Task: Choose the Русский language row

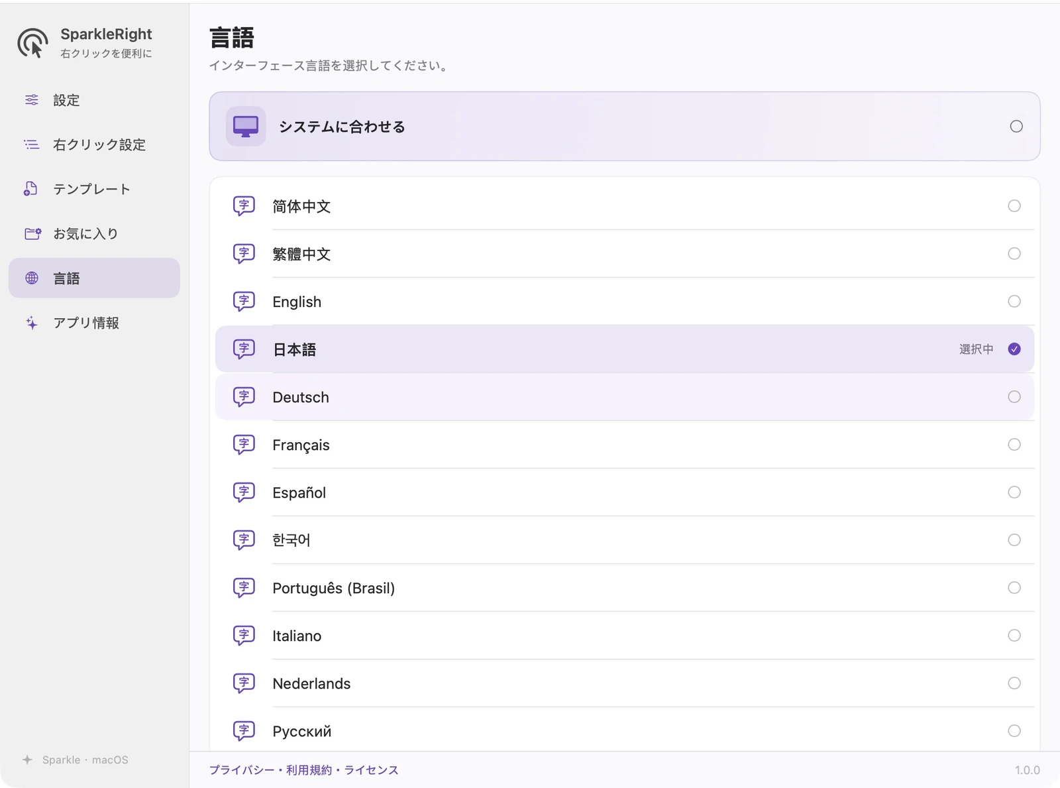Action: [x=625, y=731]
